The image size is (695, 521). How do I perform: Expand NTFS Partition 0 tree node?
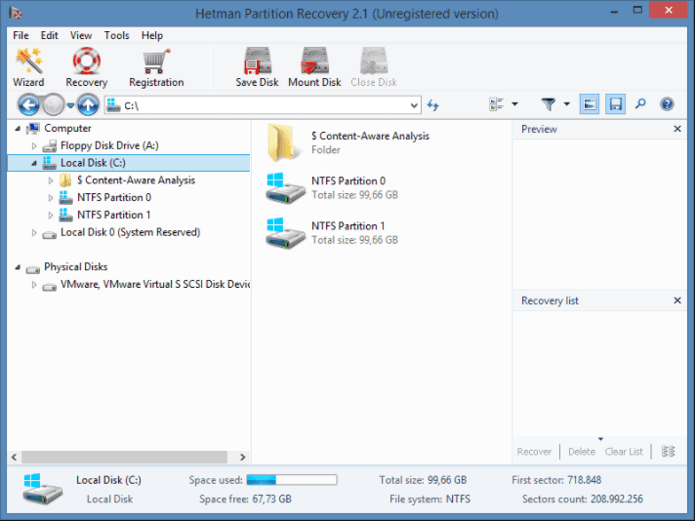51,198
